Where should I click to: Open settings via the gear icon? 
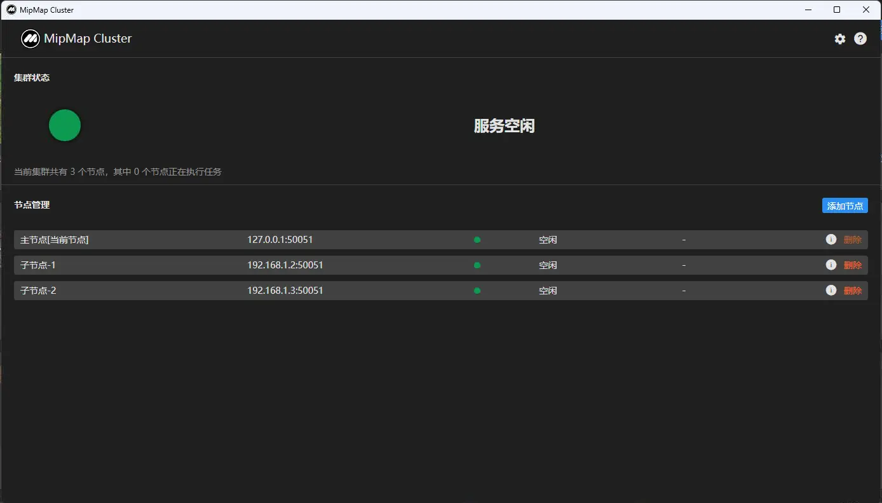click(x=840, y=39)
